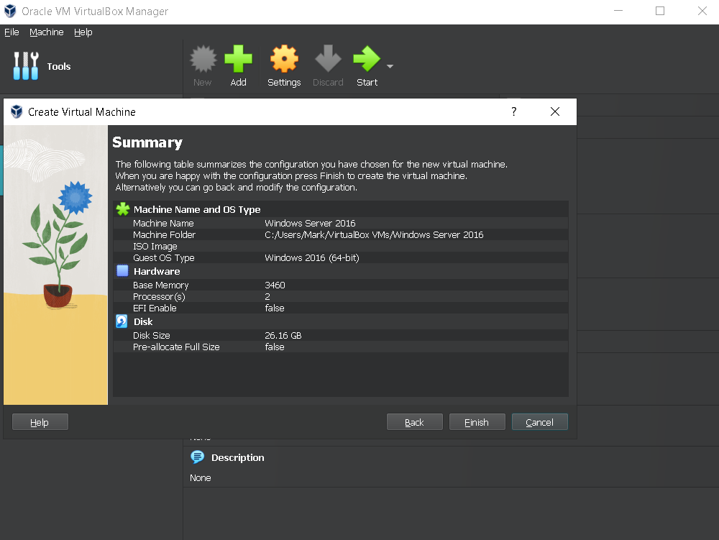Click Finish to create the virtual machine
The width and height of the screenshot is (719, 540).
(x=477, y=422)
